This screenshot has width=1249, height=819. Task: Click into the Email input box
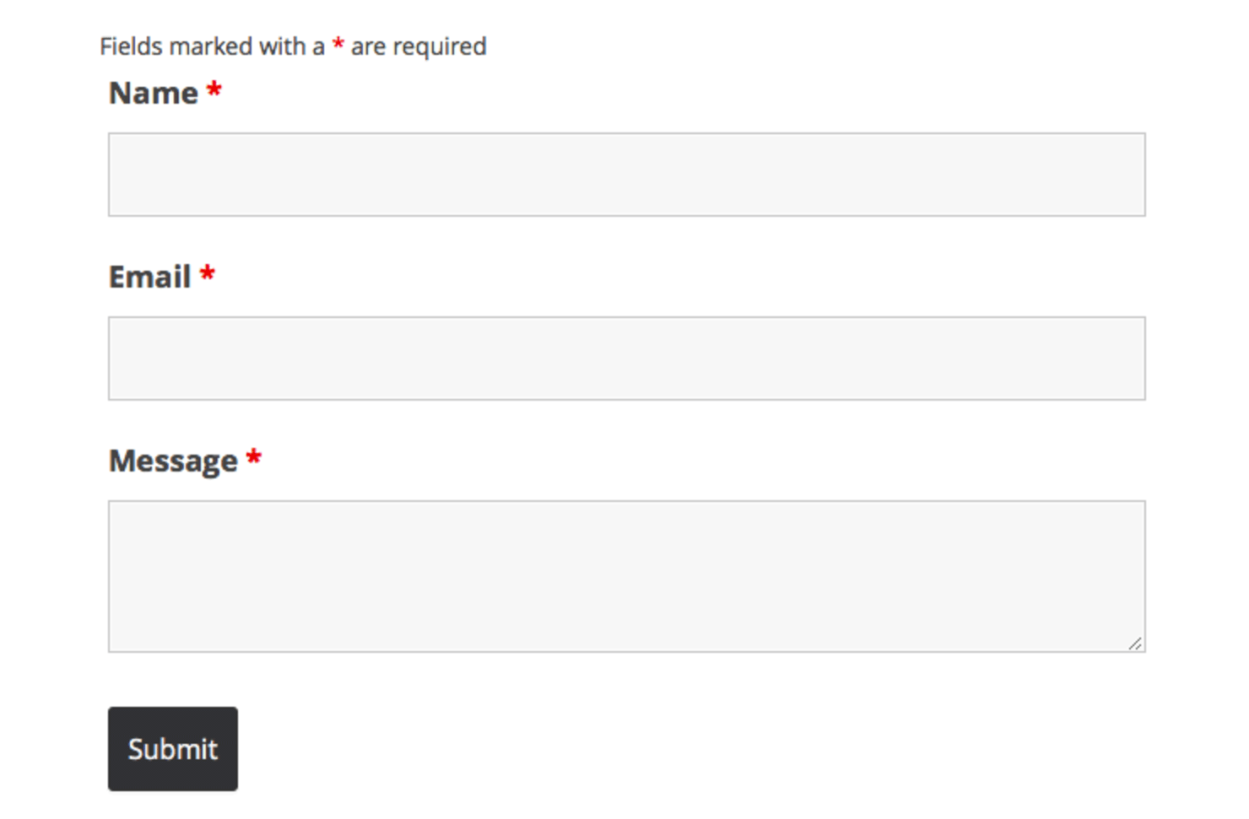626,358
